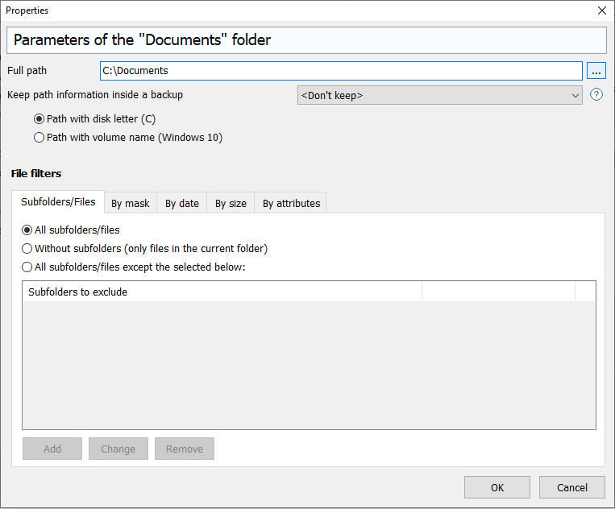The image size is (615, 509).
Task: Choose All subfolders/files option
Action: tap(71, 230)
